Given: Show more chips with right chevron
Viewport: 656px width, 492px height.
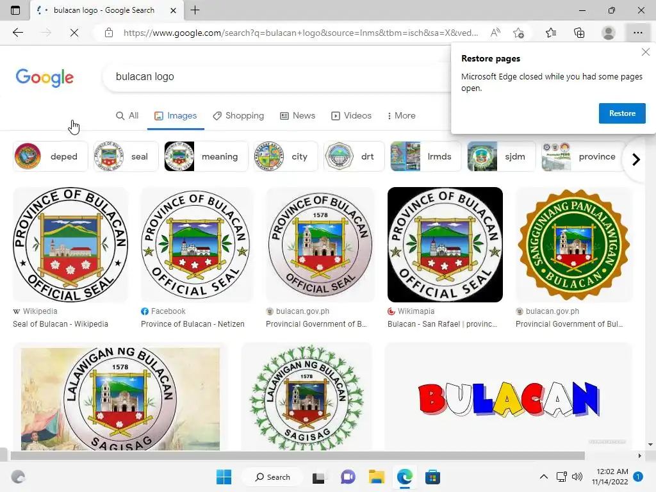Looking at the screenshot, I should click(x=636, y=160).
